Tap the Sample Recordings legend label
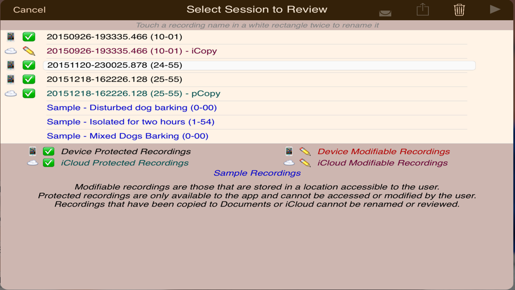The width and height of the screenshot is (515, 290). coord(257,173)
